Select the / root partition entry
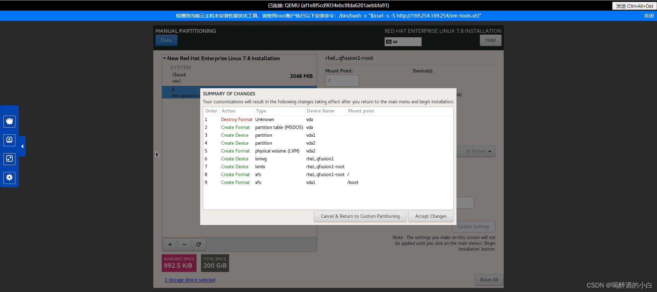657x292 pixels. pyautogui.click(x=181, y=92)
